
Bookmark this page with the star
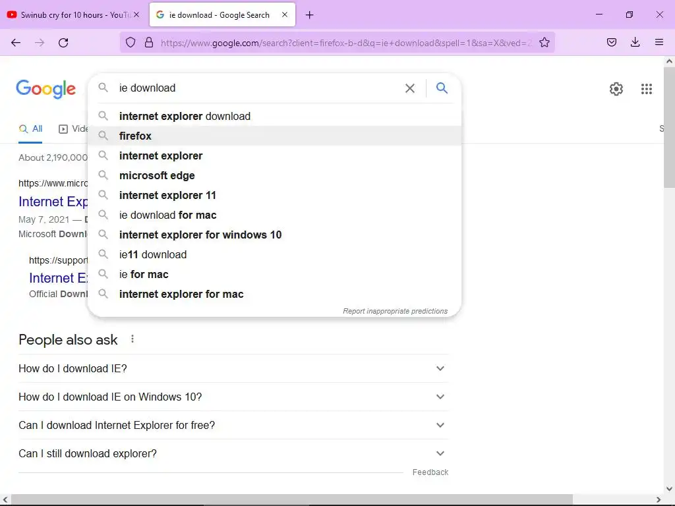click(544, 42)
